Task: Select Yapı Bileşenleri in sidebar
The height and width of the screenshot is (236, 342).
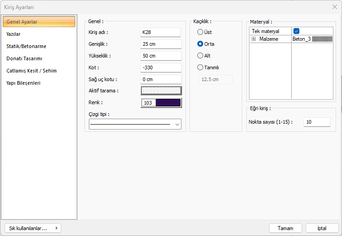Action: (x=24, y=83)
